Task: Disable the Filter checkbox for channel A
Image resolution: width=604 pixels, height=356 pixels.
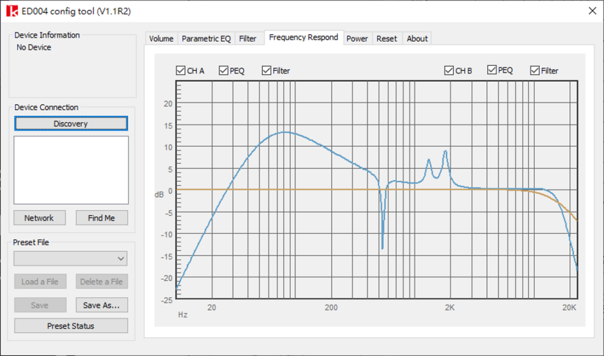Action: (266, 70)
